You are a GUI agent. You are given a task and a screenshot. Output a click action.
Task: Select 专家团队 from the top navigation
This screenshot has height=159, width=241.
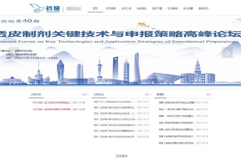[x=142, y=9]
